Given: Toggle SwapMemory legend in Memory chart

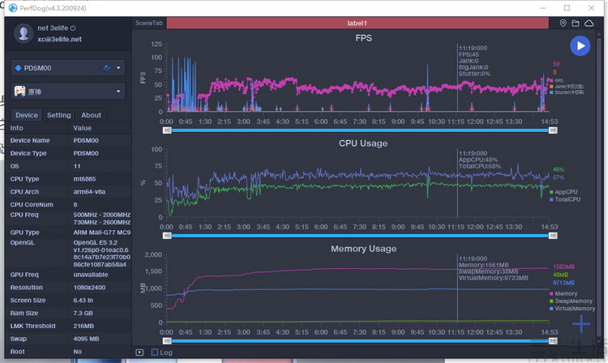Looking at the screenshot, I should [571, 301].
